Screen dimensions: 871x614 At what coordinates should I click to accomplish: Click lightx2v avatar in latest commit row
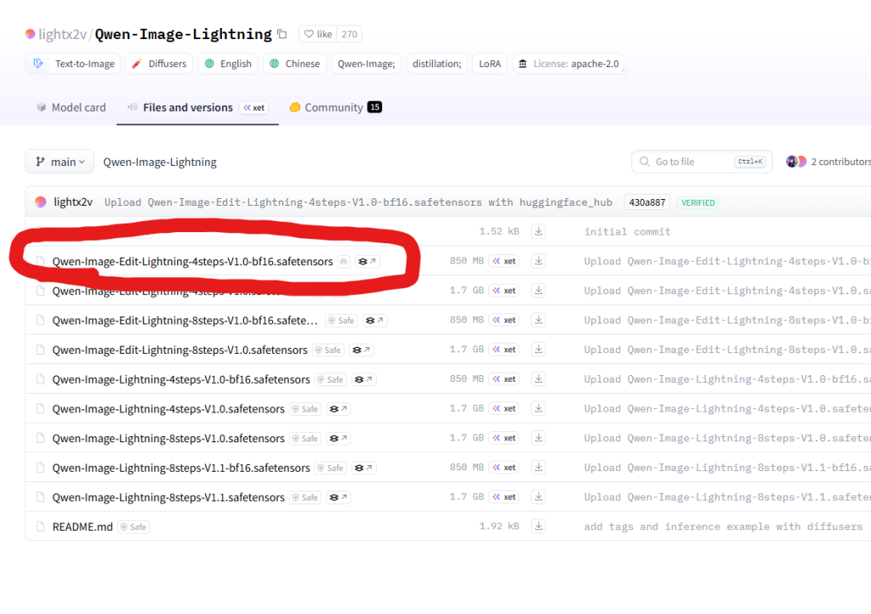40,202
